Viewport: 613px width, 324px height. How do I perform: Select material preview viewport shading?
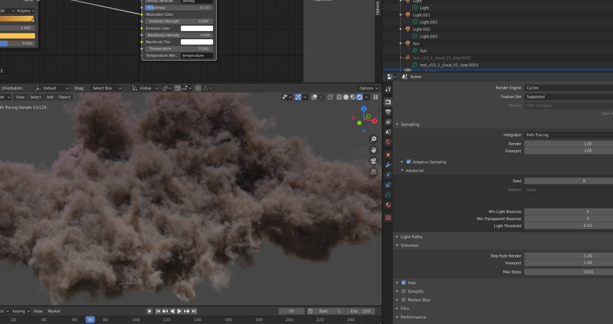[x=352, y=97]
